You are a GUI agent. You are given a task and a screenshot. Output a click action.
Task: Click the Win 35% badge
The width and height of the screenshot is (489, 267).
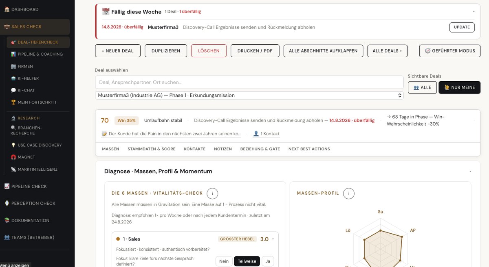(127, 121)
